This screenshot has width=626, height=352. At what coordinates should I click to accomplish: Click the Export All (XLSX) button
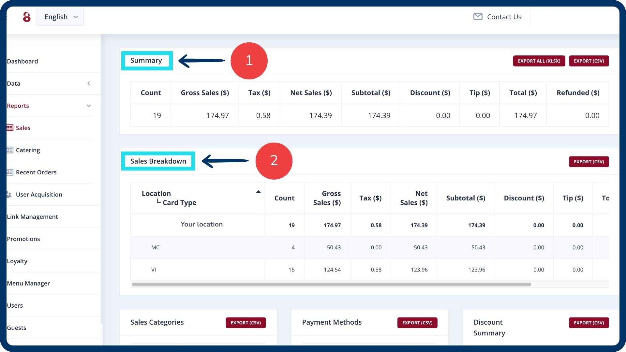tap(539, 61)
